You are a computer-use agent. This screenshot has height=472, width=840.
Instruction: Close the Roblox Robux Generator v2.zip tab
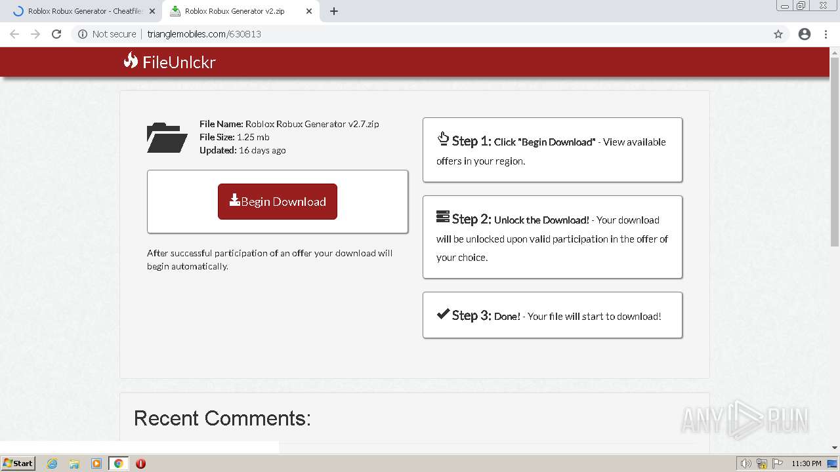[x=309, y=11]
